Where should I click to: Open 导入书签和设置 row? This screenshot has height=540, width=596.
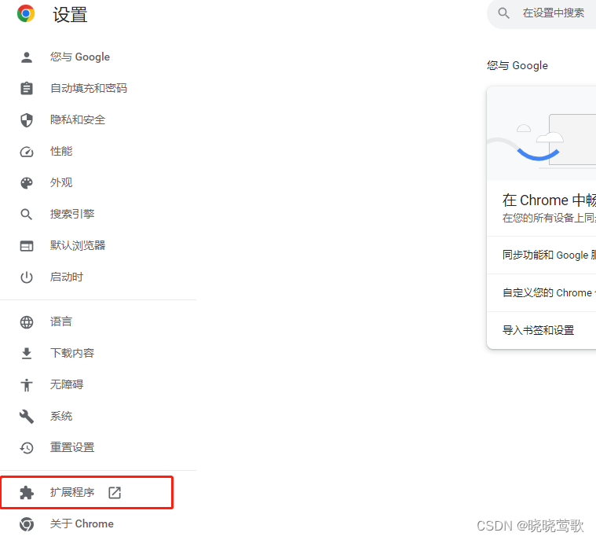541,330
